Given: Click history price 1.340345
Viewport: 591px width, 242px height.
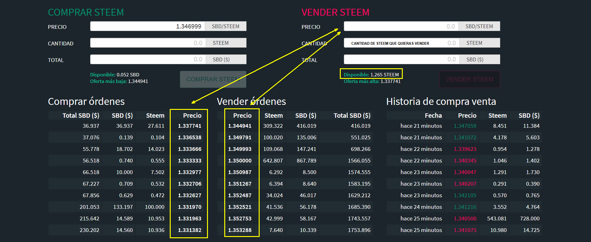Looking at the screenshot, I should pyautogui.click(x=465, y=161).
